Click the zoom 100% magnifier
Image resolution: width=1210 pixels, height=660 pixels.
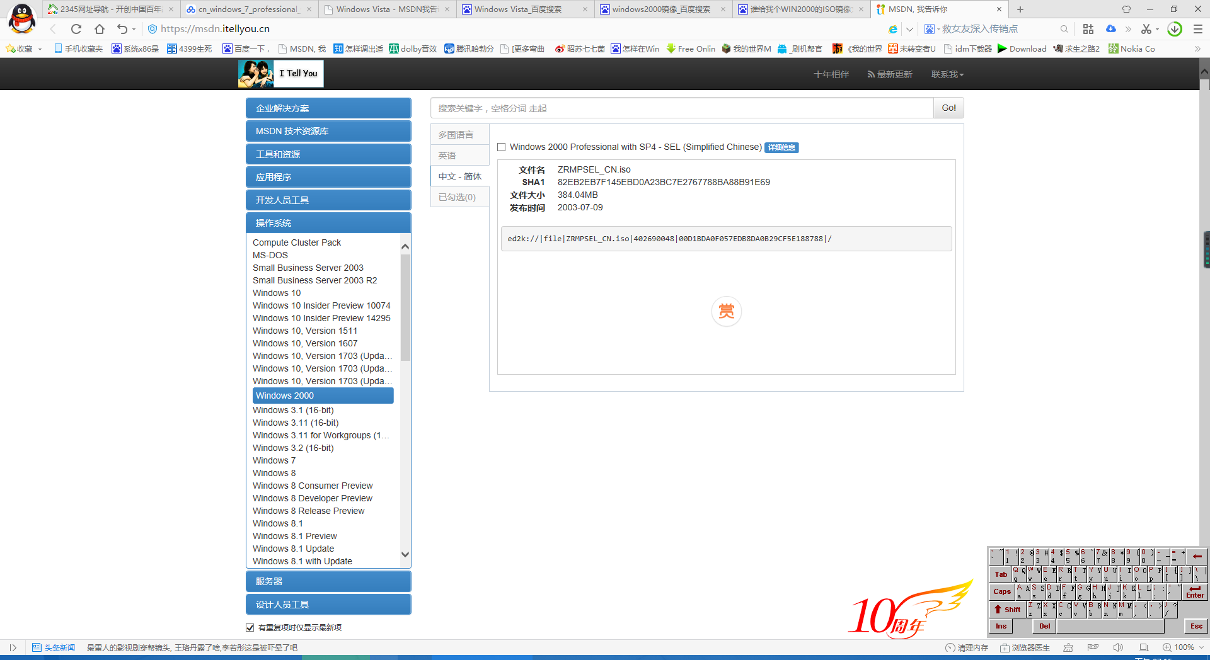1167,647
